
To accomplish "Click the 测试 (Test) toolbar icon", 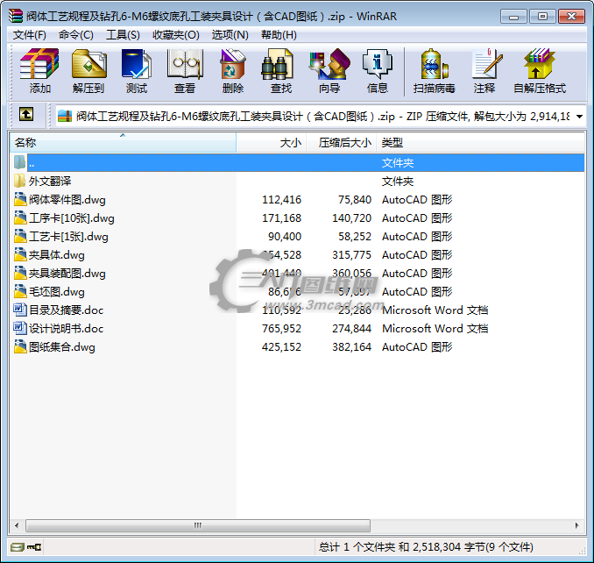I will pos(137,64).
